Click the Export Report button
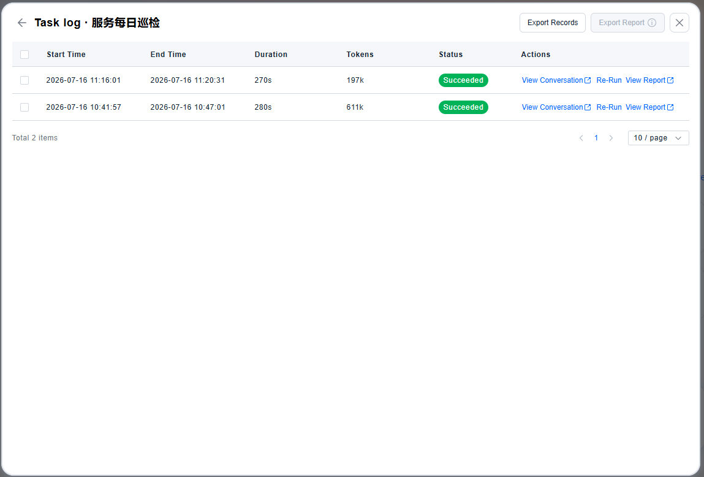This screenshot has width=704, height=477. pyautogui.click(x=627, y=23)
